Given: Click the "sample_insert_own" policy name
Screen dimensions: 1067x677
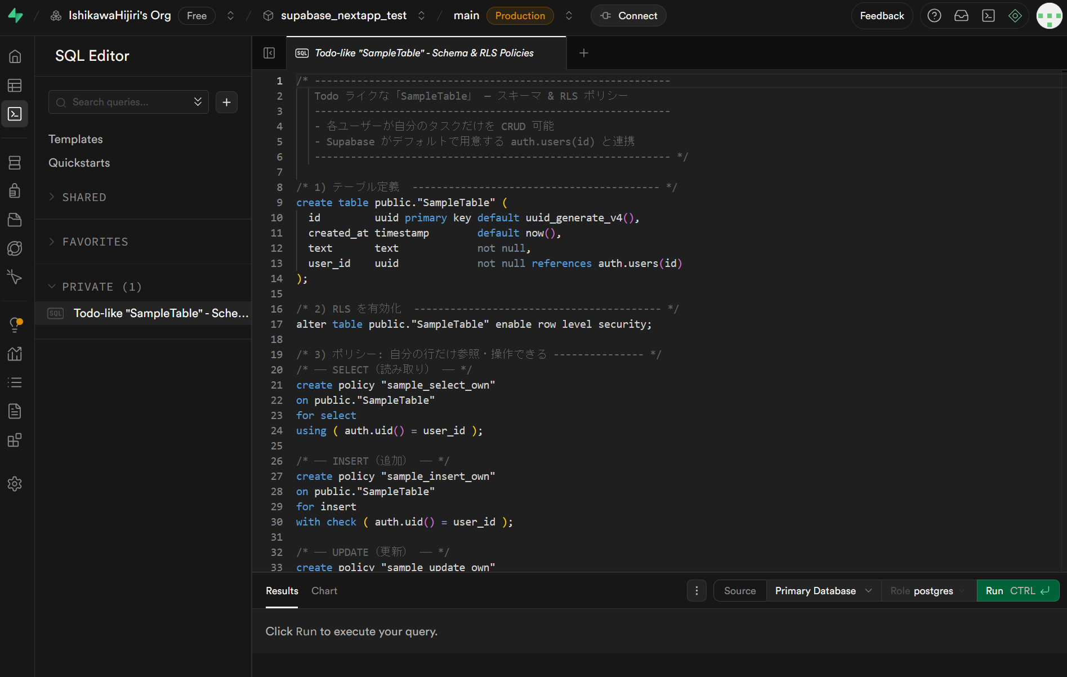Looking at the screenshot, I should [x=438, y=476].
